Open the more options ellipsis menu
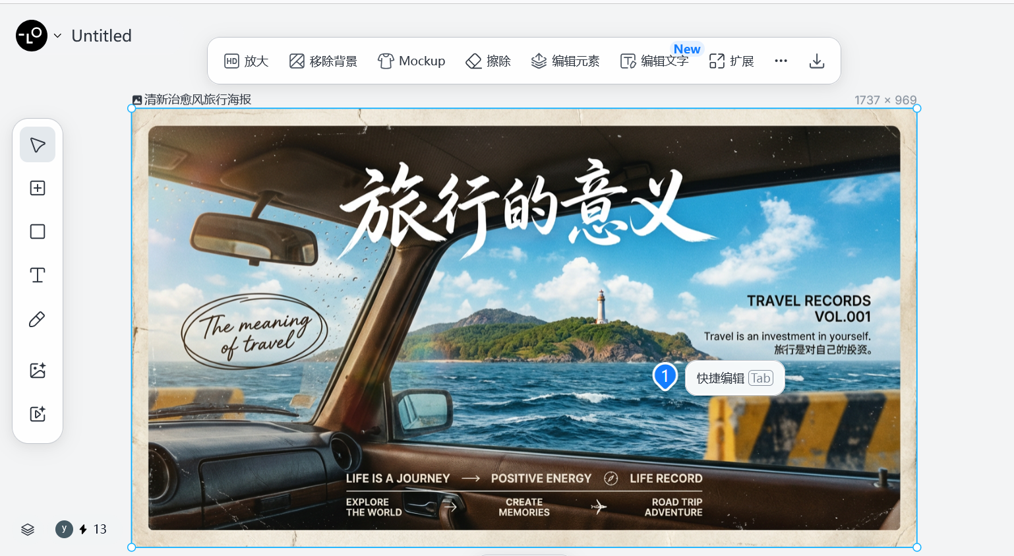 click(781, 61)
